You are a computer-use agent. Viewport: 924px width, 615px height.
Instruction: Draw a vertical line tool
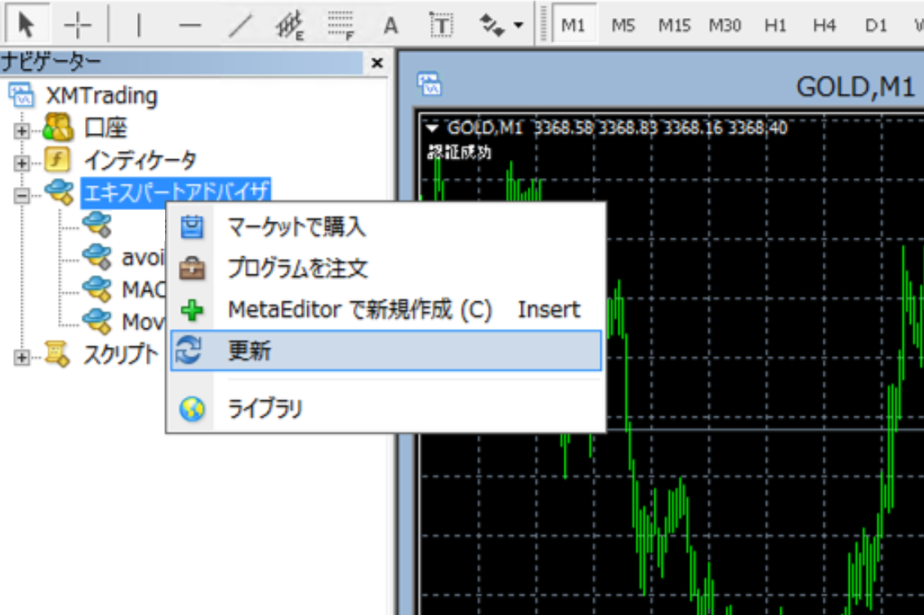click(139, 25)
